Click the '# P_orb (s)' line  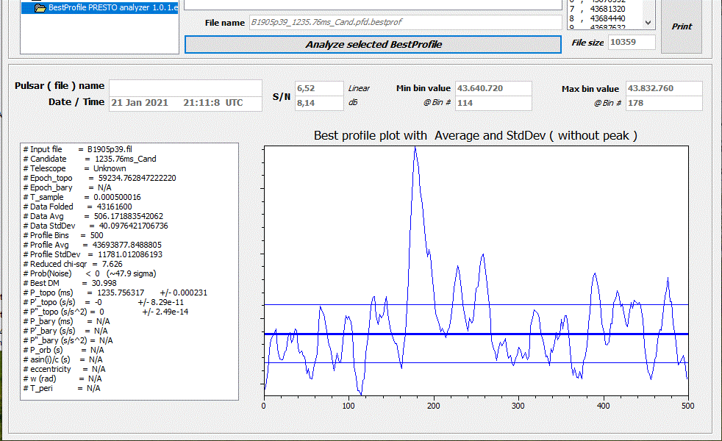pyautogui.click(x=63, y=350)
